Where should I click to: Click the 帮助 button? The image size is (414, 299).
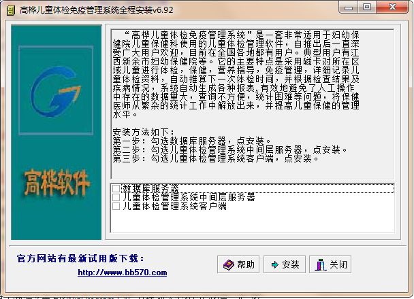pyautogui.click(x=238, y=264)
